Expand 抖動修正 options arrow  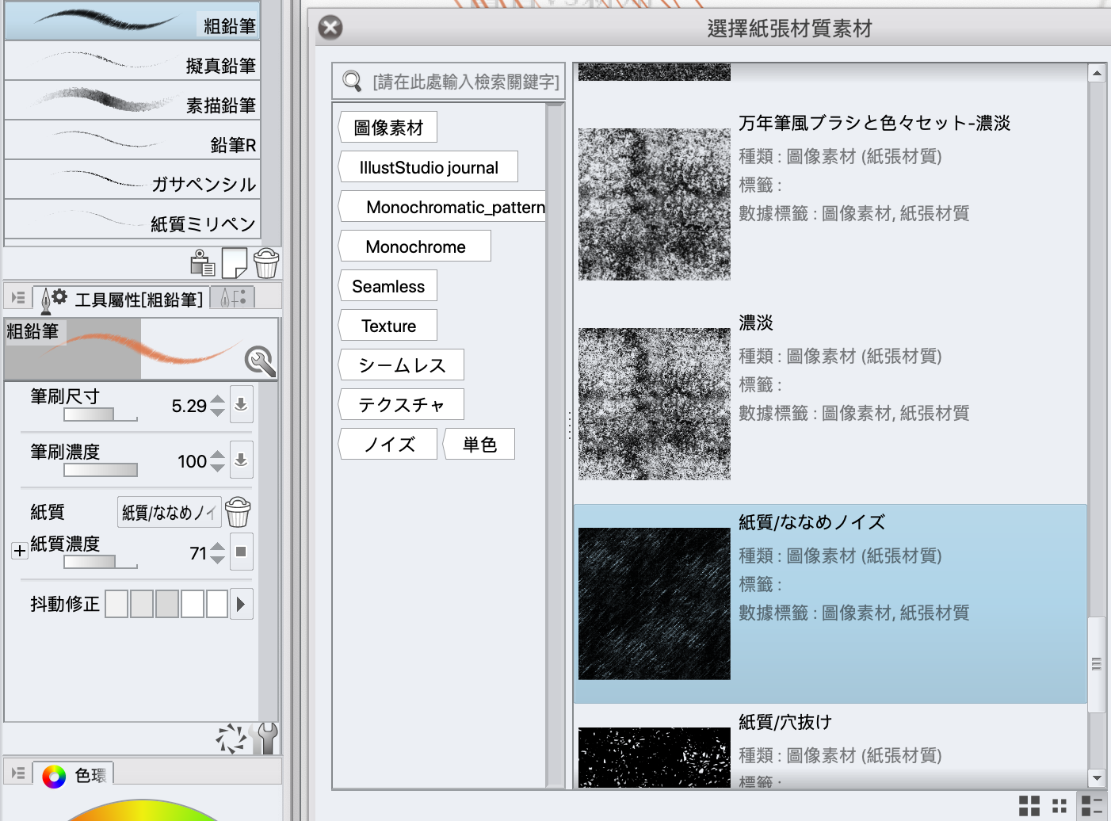pyautogui.click(x=241, y=604)
